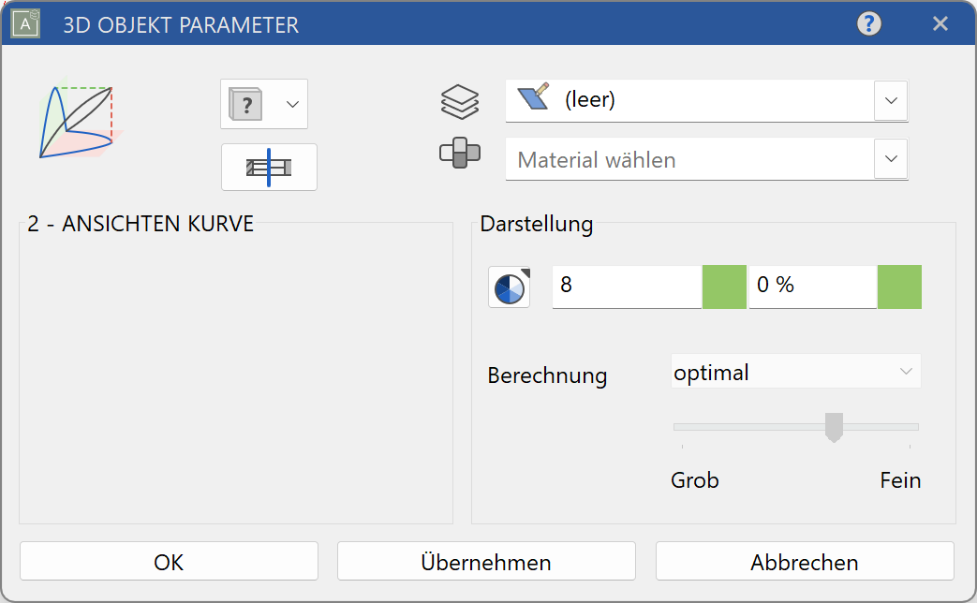Open the Berechnung optimal dropdown
977x603 pixels.
795,372
